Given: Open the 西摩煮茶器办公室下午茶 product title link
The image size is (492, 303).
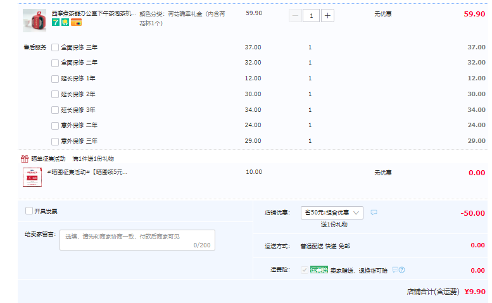Looking at the screenshot, I should 94,13.
